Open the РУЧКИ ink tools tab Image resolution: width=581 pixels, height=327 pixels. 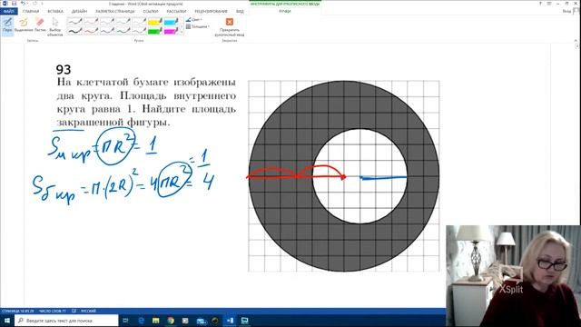pos(284,12)
